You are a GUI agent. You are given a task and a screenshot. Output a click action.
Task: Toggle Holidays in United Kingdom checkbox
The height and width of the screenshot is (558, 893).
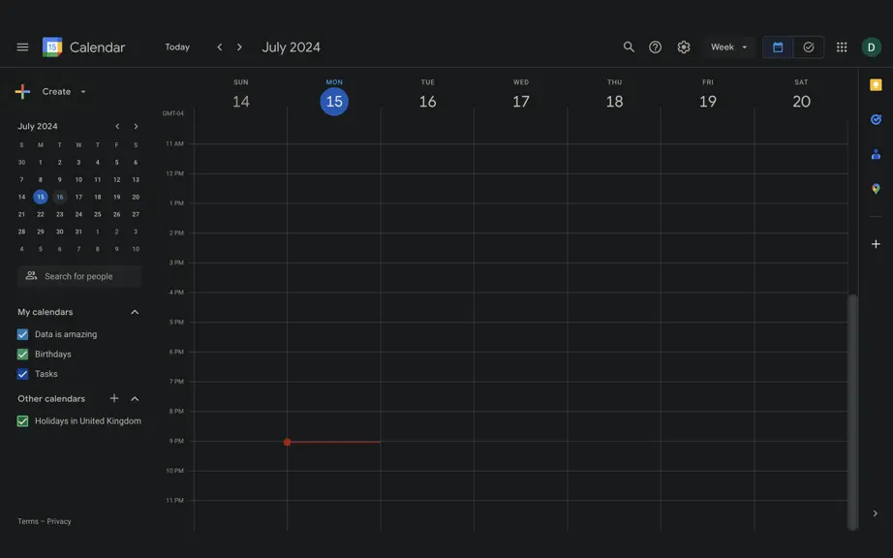[x=23, y=421]
